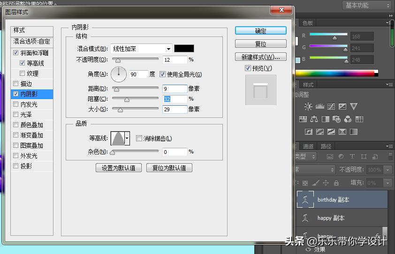Add a Gradient Map adjustment
The height and width of the screenshot is (254, 395).
(354, 131)
